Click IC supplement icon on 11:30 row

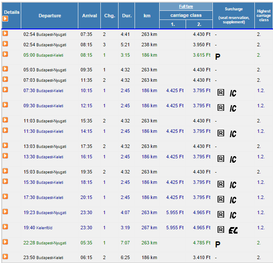(233, 134)
